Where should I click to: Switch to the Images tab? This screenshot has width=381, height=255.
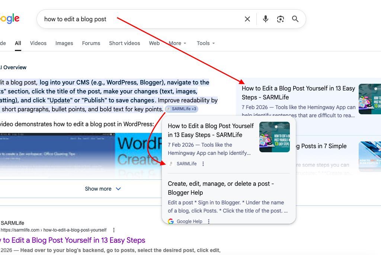tap(64, 43)
